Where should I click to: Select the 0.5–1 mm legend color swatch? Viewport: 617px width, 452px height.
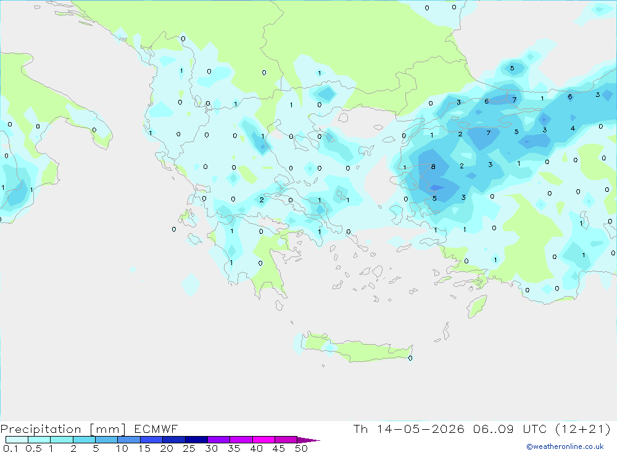(x=39, y=440)
